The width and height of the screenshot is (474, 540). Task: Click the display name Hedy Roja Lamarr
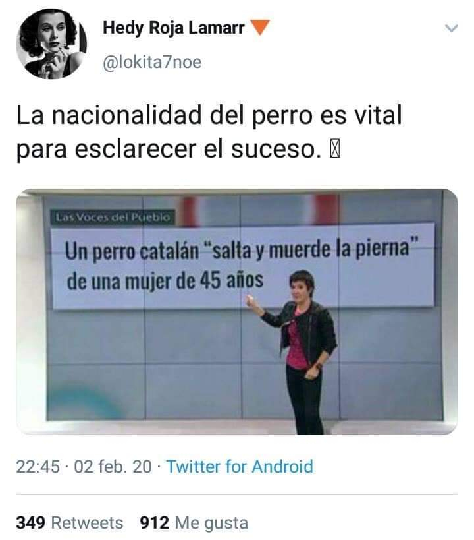tap(174, 28)
